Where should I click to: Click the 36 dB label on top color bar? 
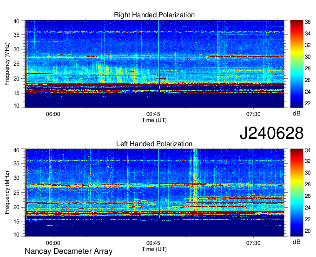coord(308,22)
